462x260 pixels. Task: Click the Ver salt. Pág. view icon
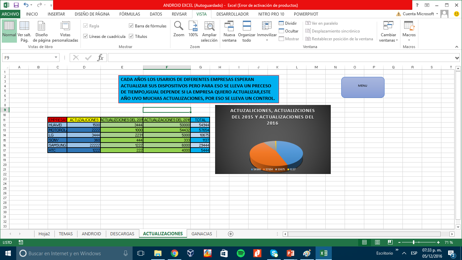pos(24,26)
